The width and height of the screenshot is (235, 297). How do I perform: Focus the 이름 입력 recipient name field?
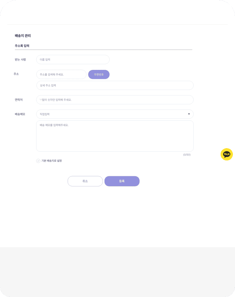coord(73,60)
